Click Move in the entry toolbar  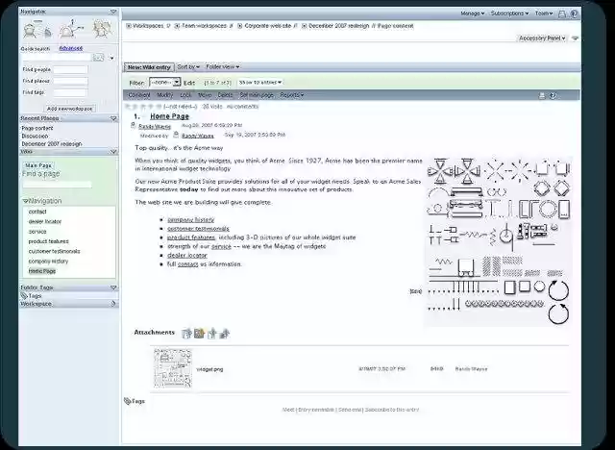(x=205, y=95)
